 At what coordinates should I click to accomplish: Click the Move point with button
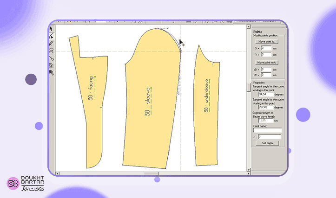267,63
